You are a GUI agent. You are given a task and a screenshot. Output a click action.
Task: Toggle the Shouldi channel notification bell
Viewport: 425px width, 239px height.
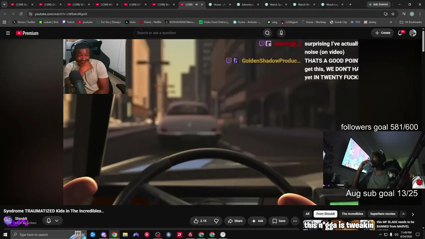point(48,221)
